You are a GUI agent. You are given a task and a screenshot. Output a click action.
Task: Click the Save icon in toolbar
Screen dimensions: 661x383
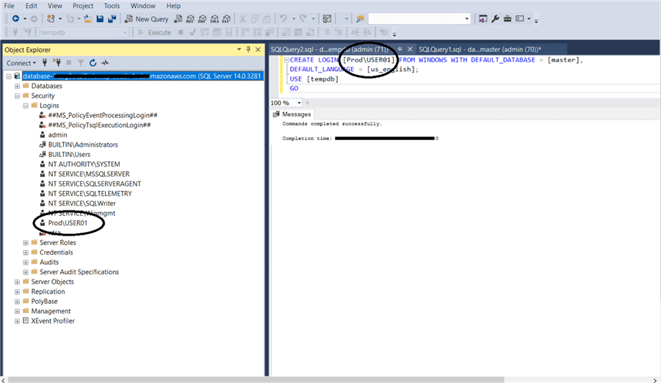pos(100,18)
